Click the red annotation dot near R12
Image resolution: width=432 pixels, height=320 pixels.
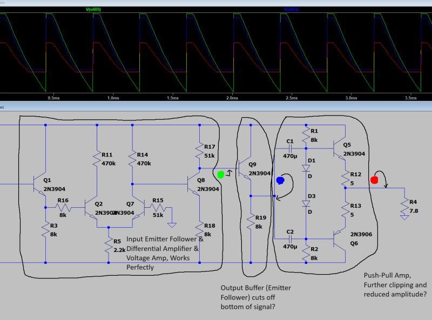pos(373,180)
